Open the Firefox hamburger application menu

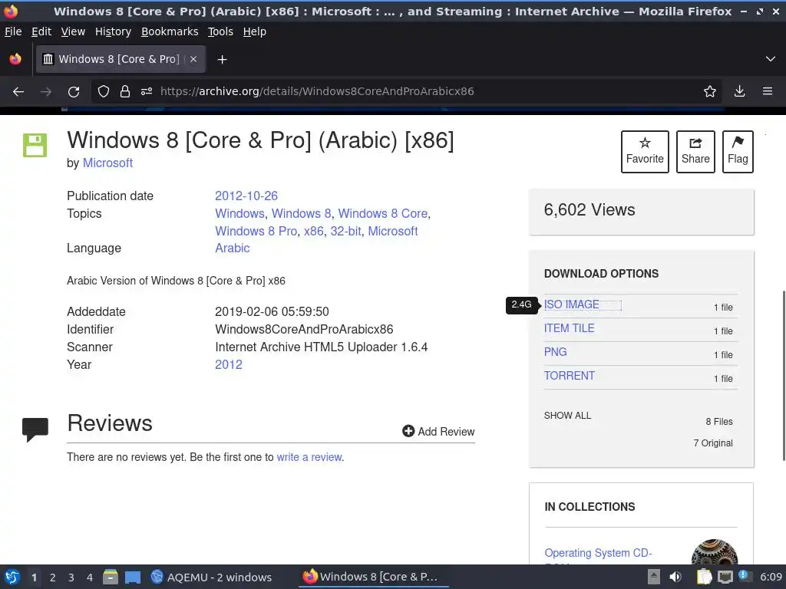click(768, 91)
